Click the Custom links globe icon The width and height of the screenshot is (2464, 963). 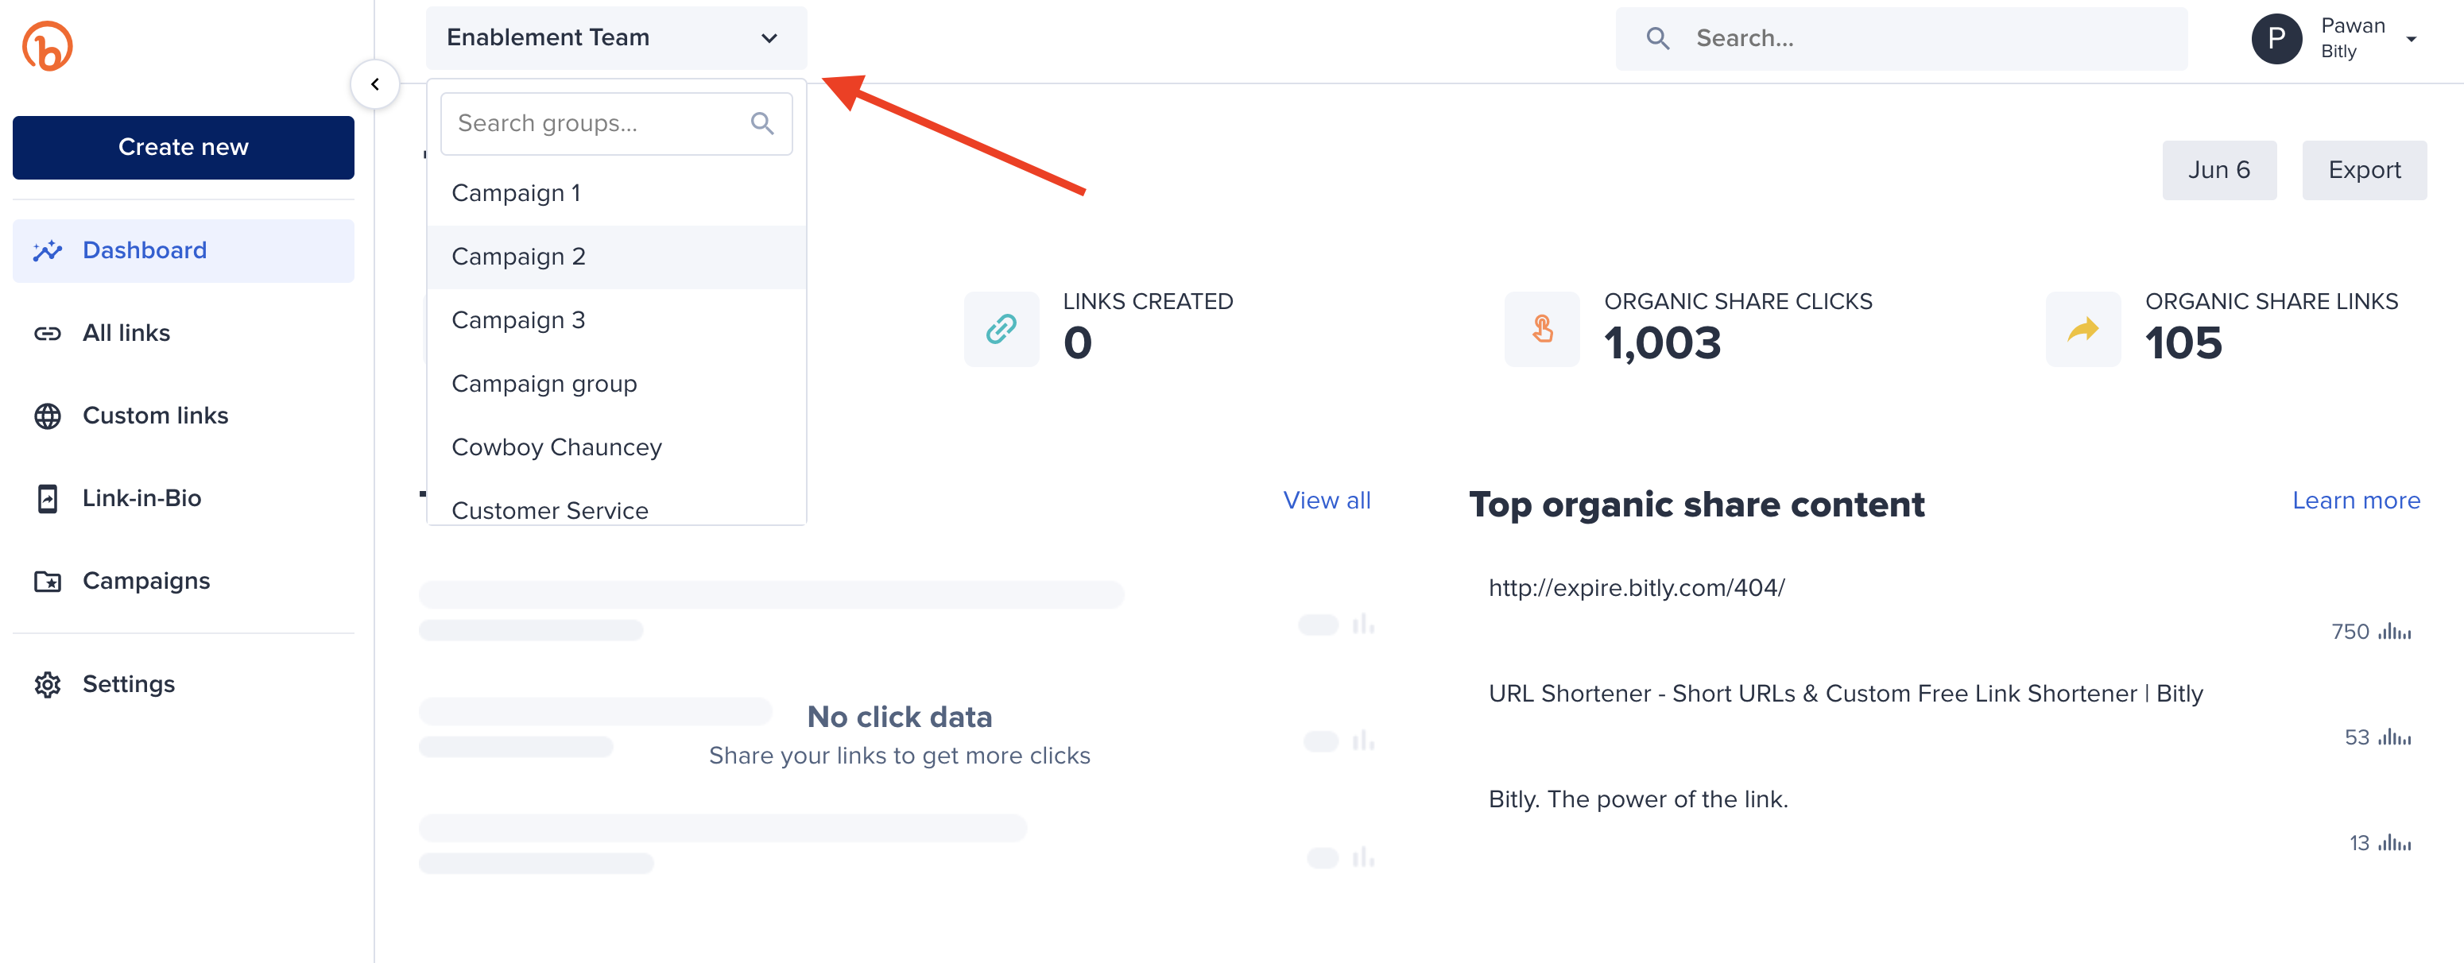(47, 416)
